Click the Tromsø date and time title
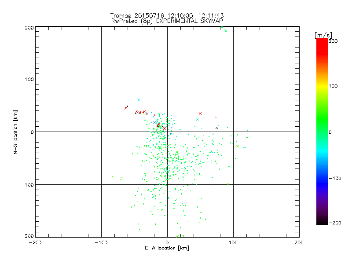Viewport: 352px width, 264px height. 167,15
